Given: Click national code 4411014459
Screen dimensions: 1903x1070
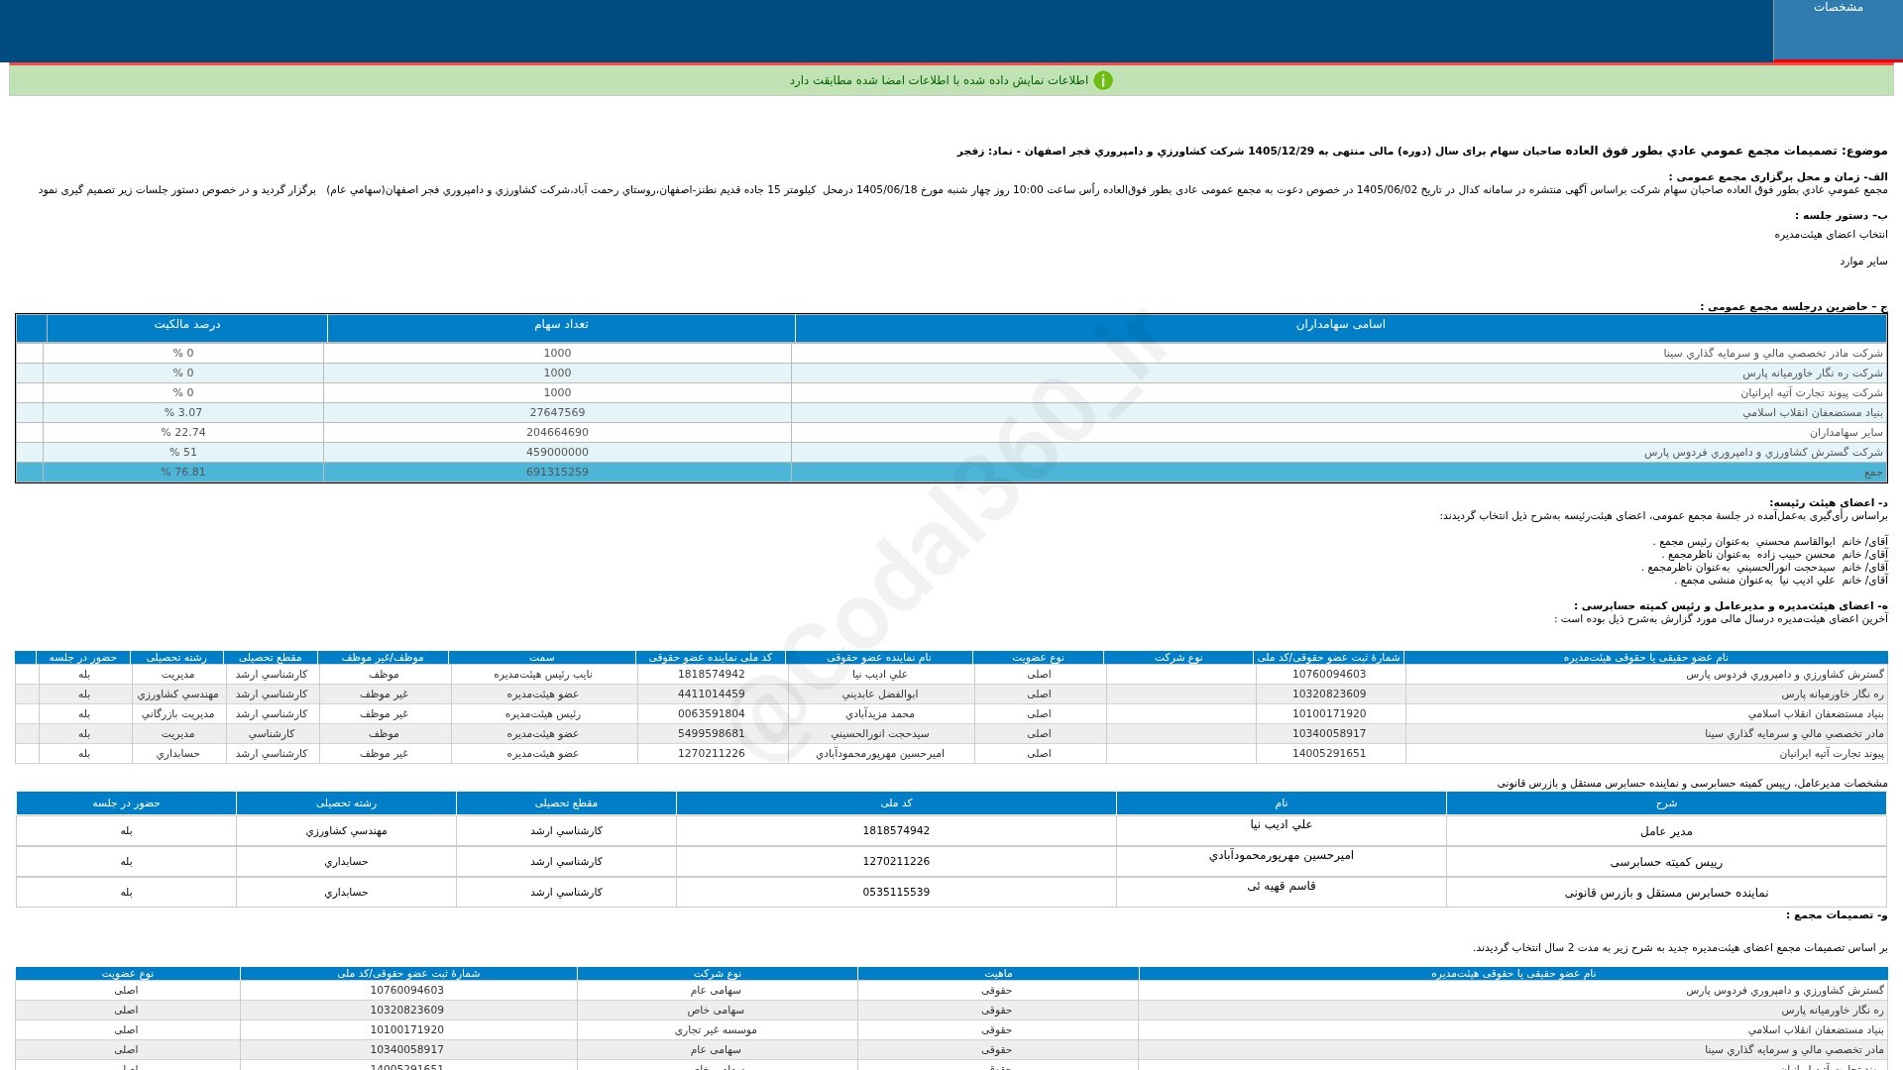Looking at the screenshot, I should pyautogui.click(x=711, y=695).
